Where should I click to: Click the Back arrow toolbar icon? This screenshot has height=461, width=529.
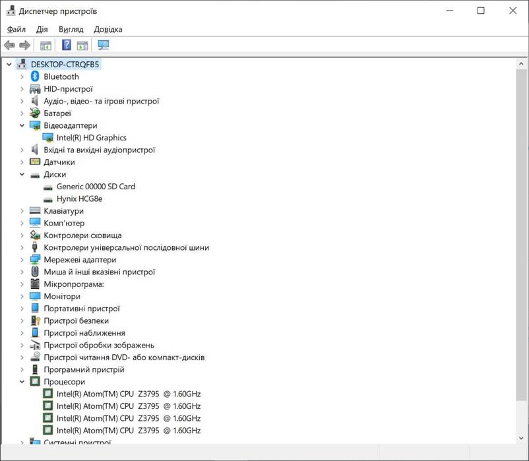coord(9,45)
